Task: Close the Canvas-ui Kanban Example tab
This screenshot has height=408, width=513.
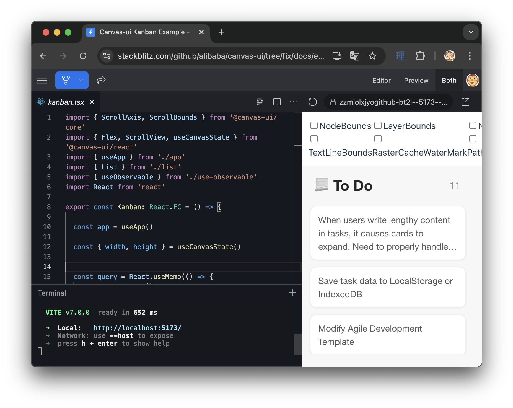Action: click(x=201, y=32)
